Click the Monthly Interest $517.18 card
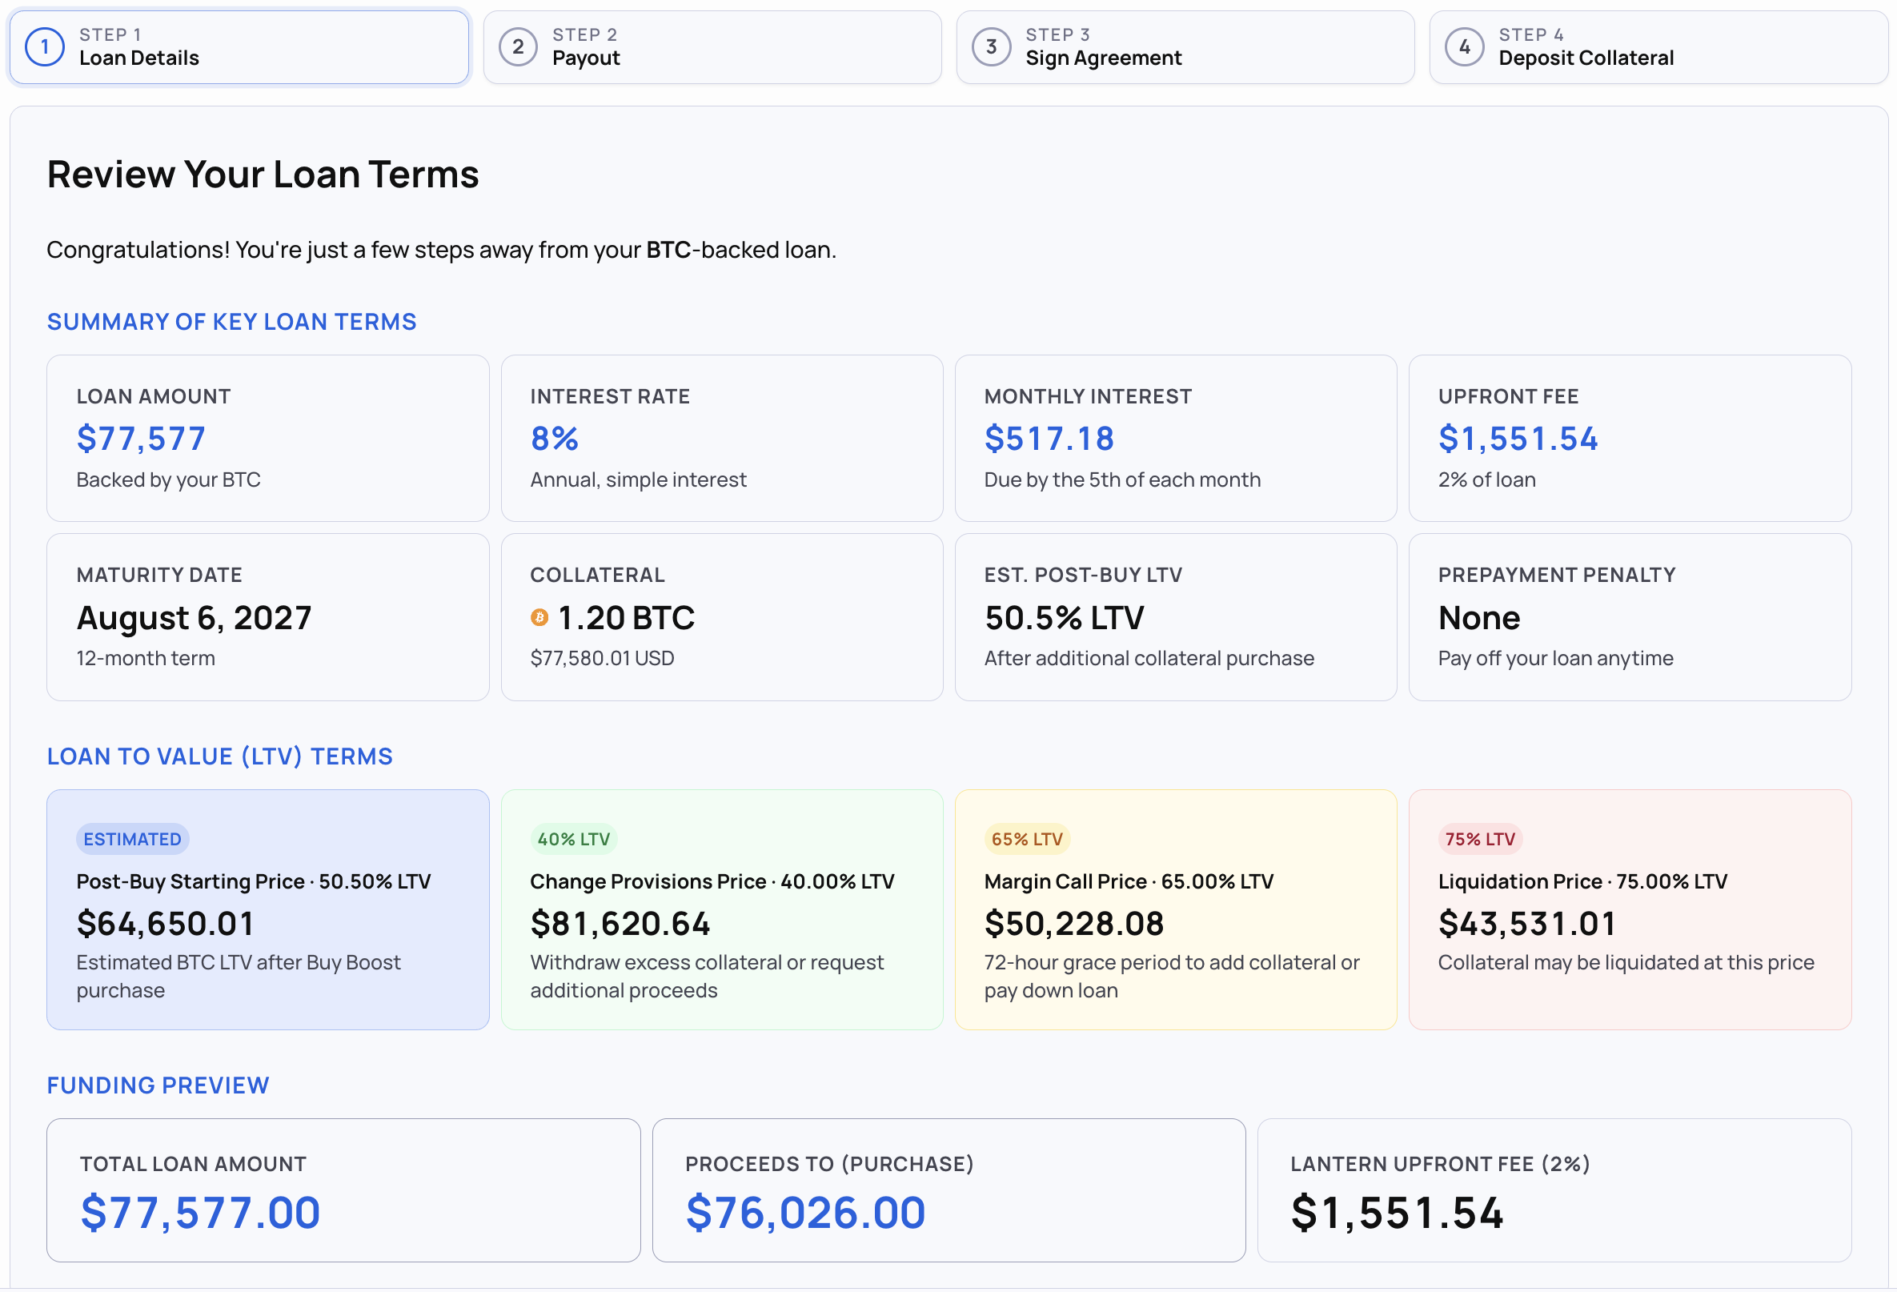Screen dimensions: 1897x1292 pyautogui.click(x=1177, y=439)
